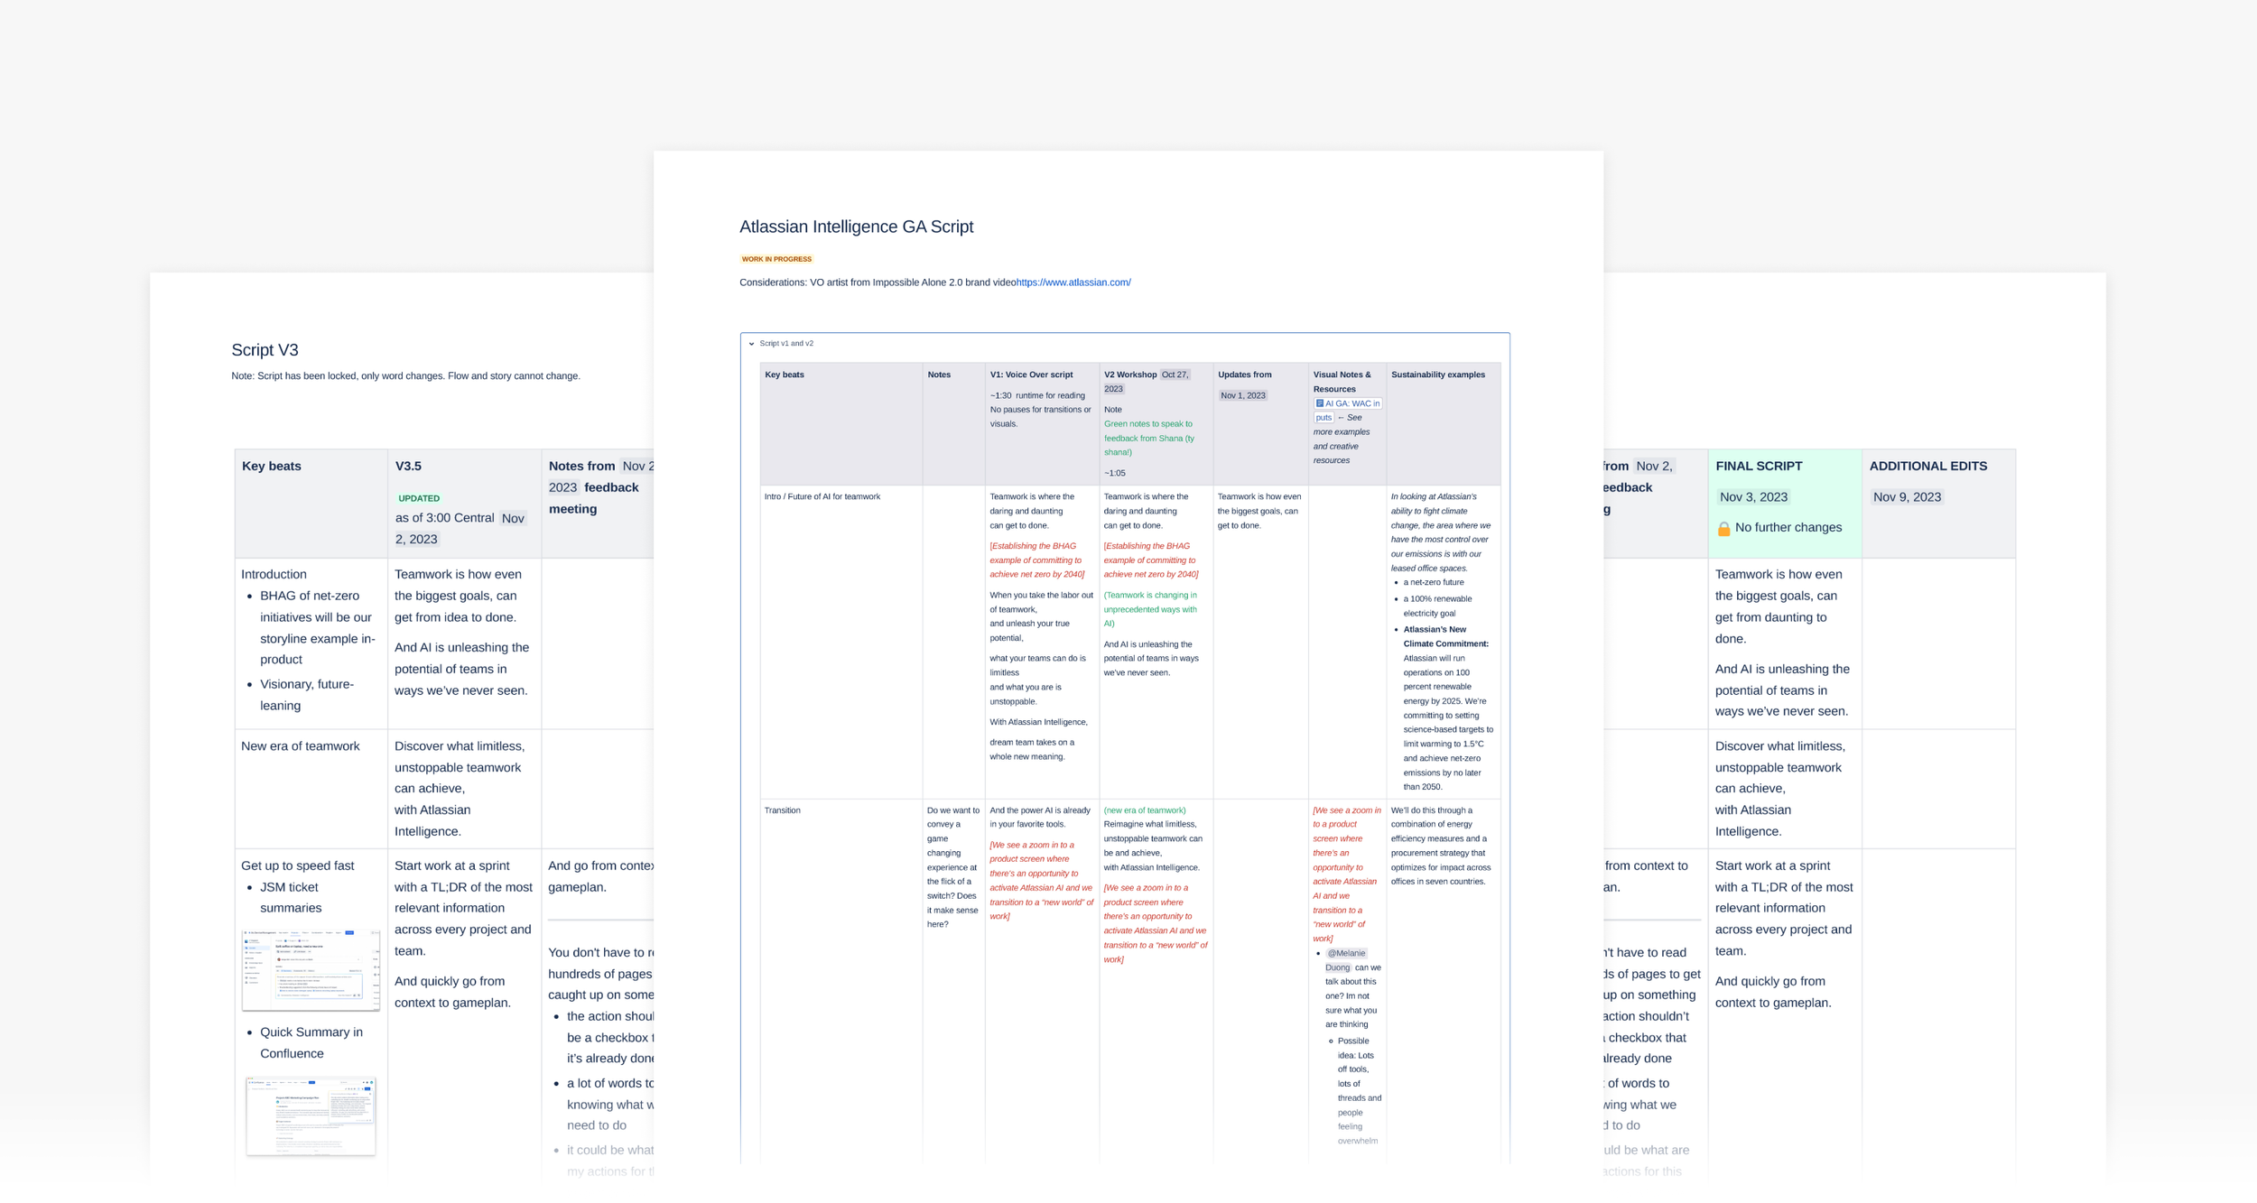Click the lock icon beside No further changes
2257x1203 pixels.
(1724, 527)
